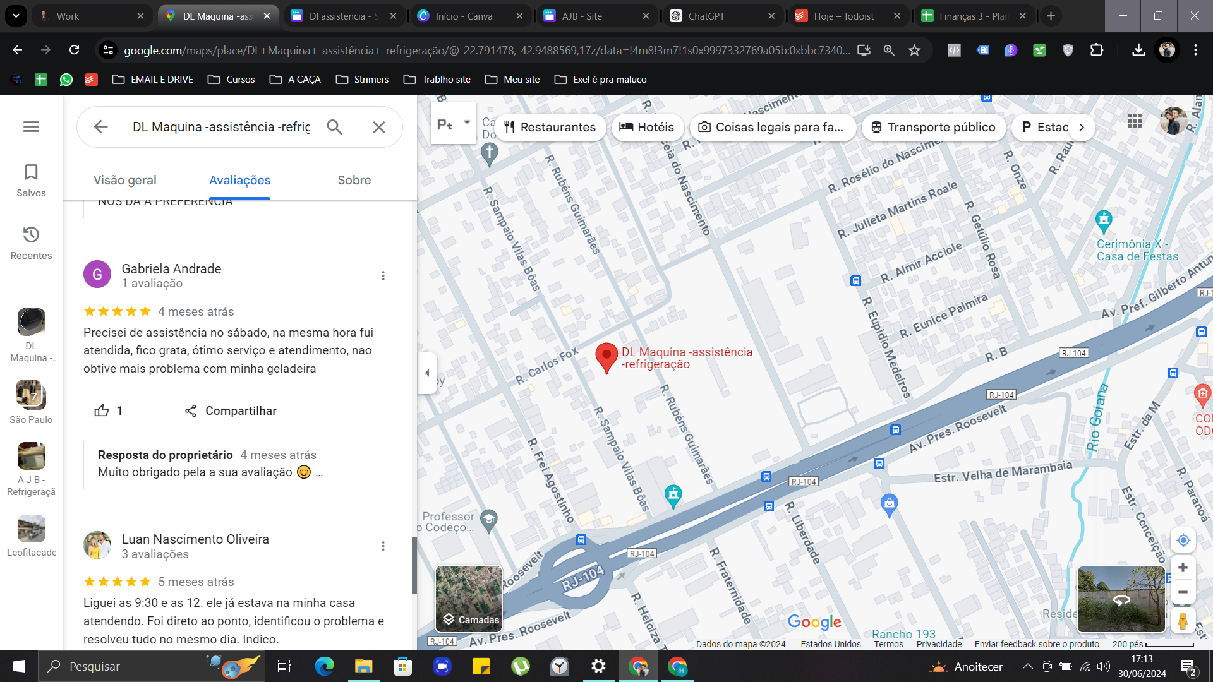Switch to Avaliações tab
Image resolution: width=1213 pixels, height=682 pixels.
tap(239, 181)
